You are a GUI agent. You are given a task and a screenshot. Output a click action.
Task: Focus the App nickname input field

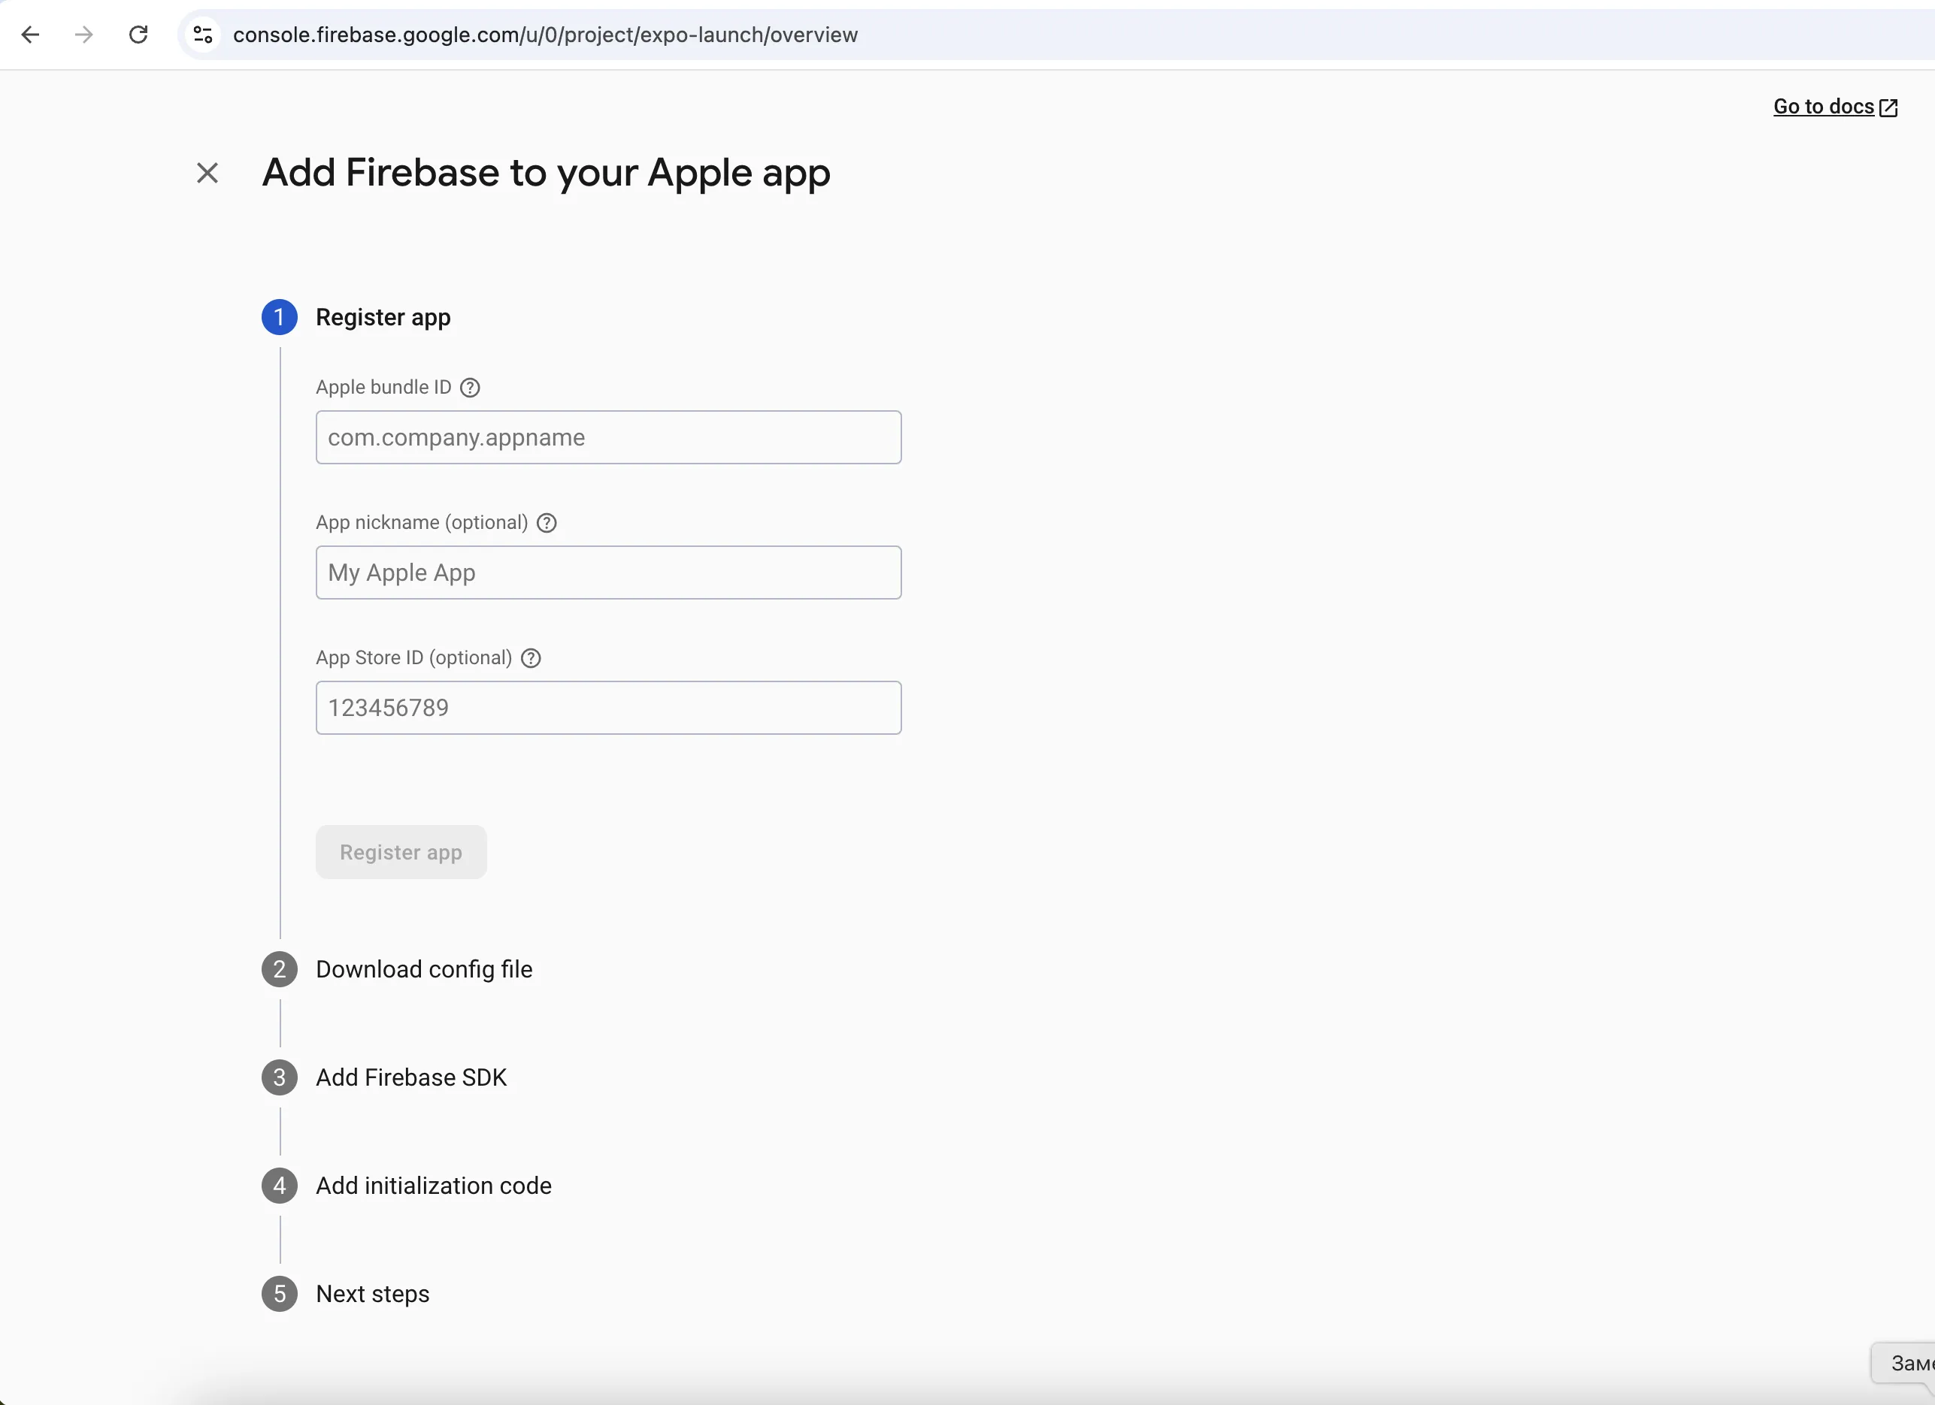pyautogui.click(x=608, y=573)
